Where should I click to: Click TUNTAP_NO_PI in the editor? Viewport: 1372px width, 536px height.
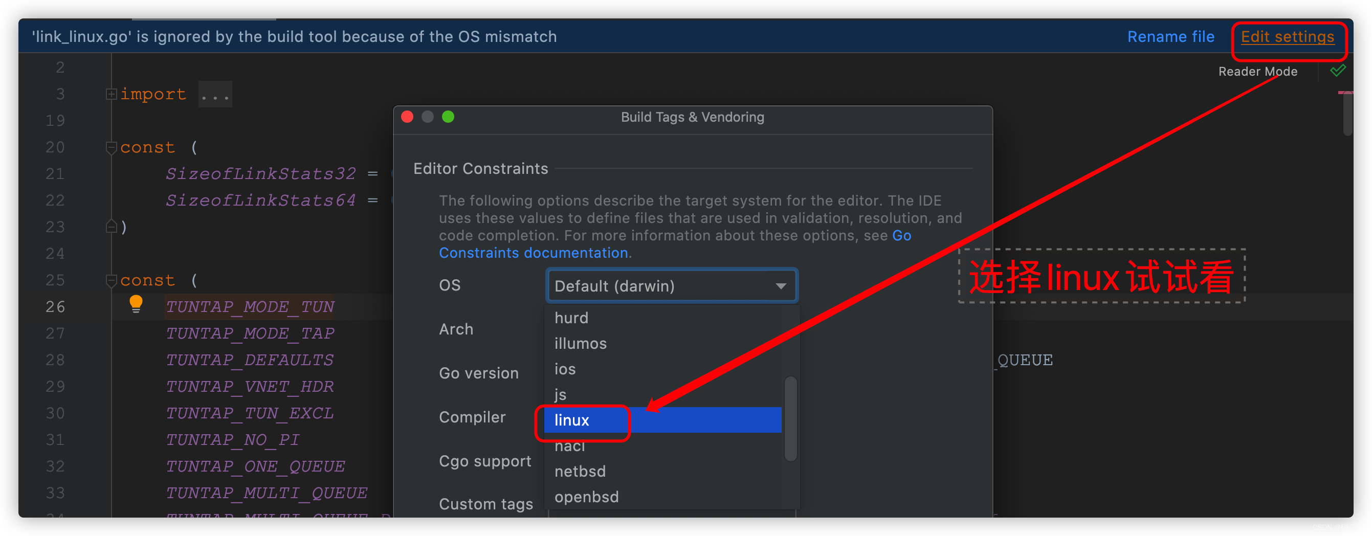pos(233,440)
